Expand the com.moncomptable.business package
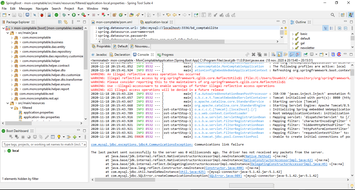 point(12,42)
